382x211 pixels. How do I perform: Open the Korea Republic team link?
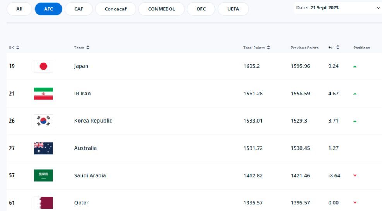tap(93, 121)
